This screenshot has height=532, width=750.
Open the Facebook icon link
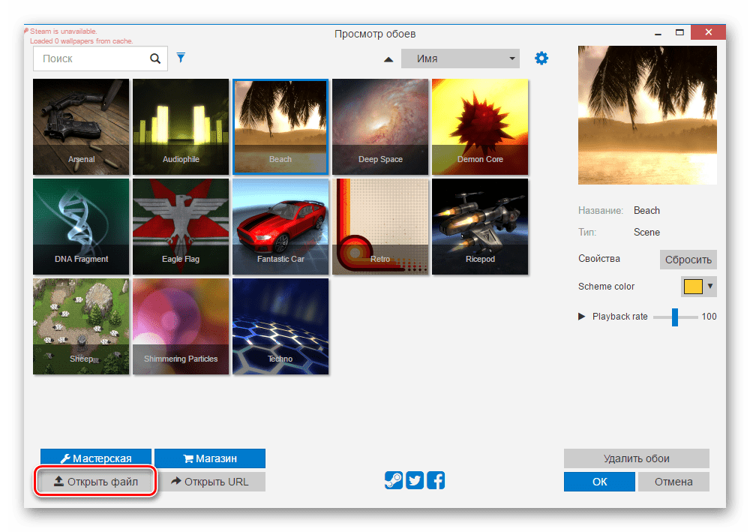coord(436,481)
